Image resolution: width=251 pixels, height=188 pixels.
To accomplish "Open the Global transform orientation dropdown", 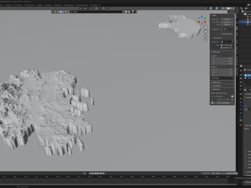I will 85,8.
